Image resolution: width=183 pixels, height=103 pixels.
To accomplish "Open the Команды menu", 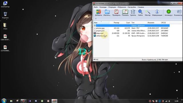I will click(103, 7).
